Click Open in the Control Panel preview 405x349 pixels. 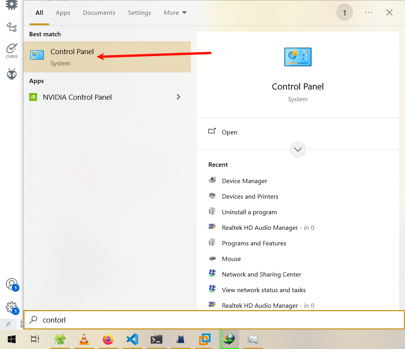pos(229,132)
